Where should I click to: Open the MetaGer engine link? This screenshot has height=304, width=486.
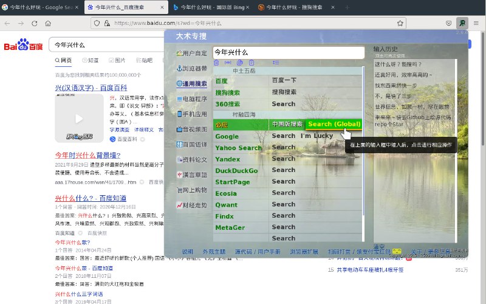coord(230,227)
